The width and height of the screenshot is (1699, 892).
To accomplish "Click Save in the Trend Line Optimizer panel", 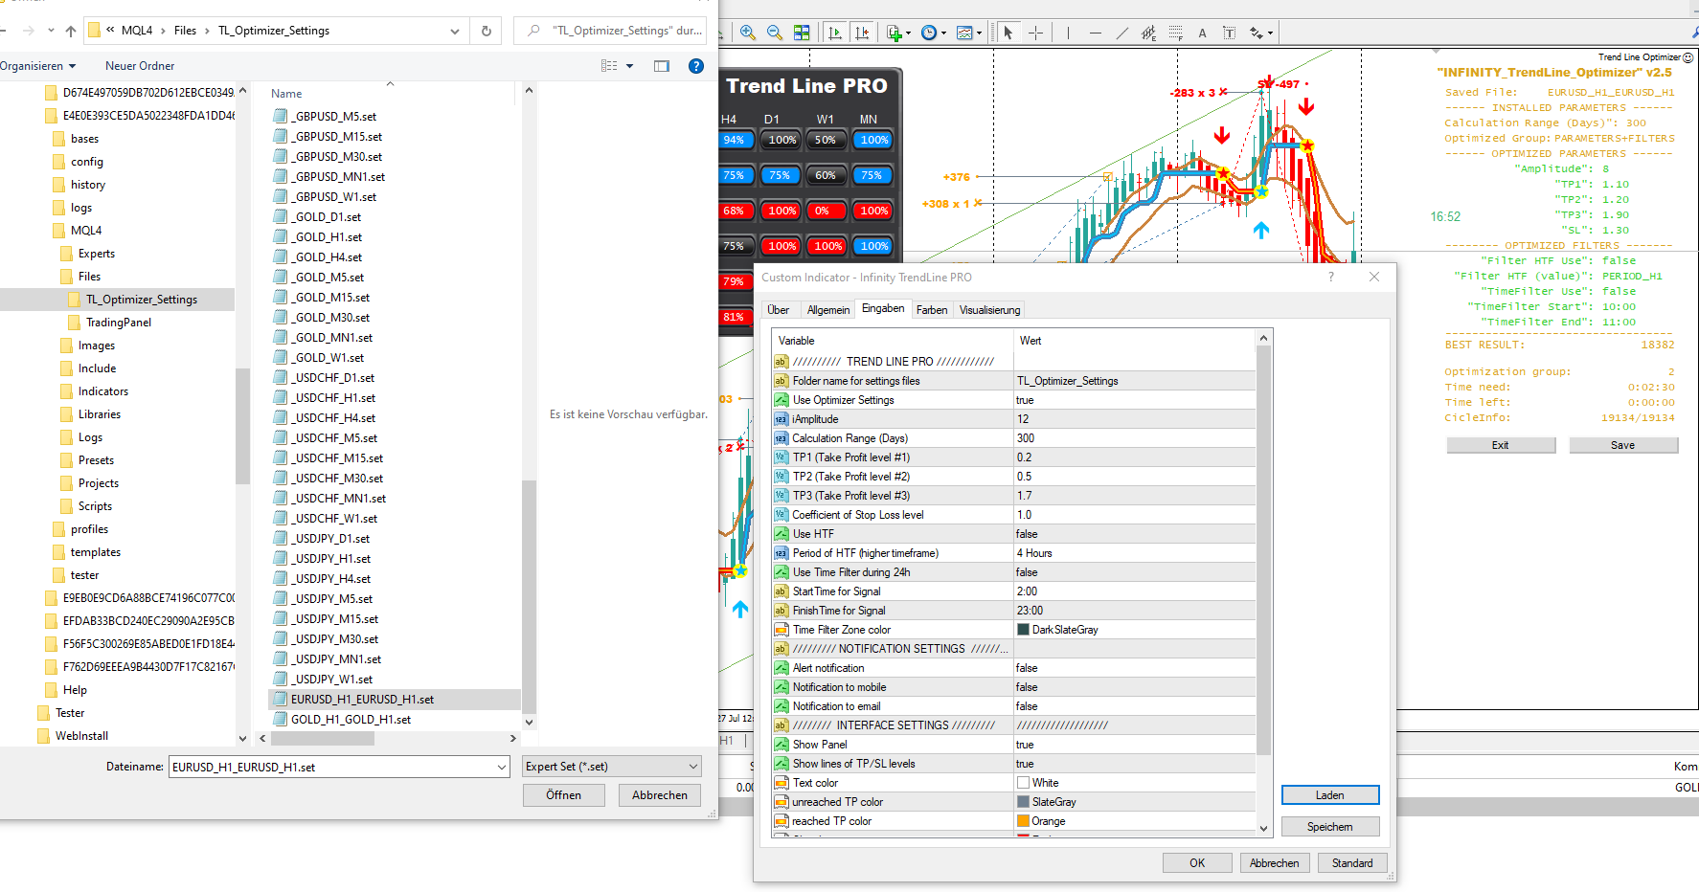I will point(1623,445).
